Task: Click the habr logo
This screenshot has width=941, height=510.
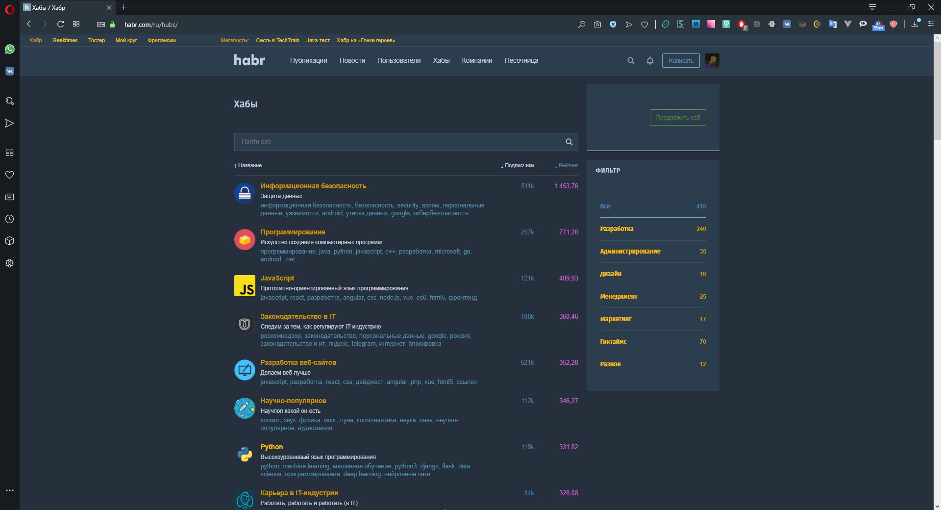Action: pyautogui.click(x=249, y=60)
